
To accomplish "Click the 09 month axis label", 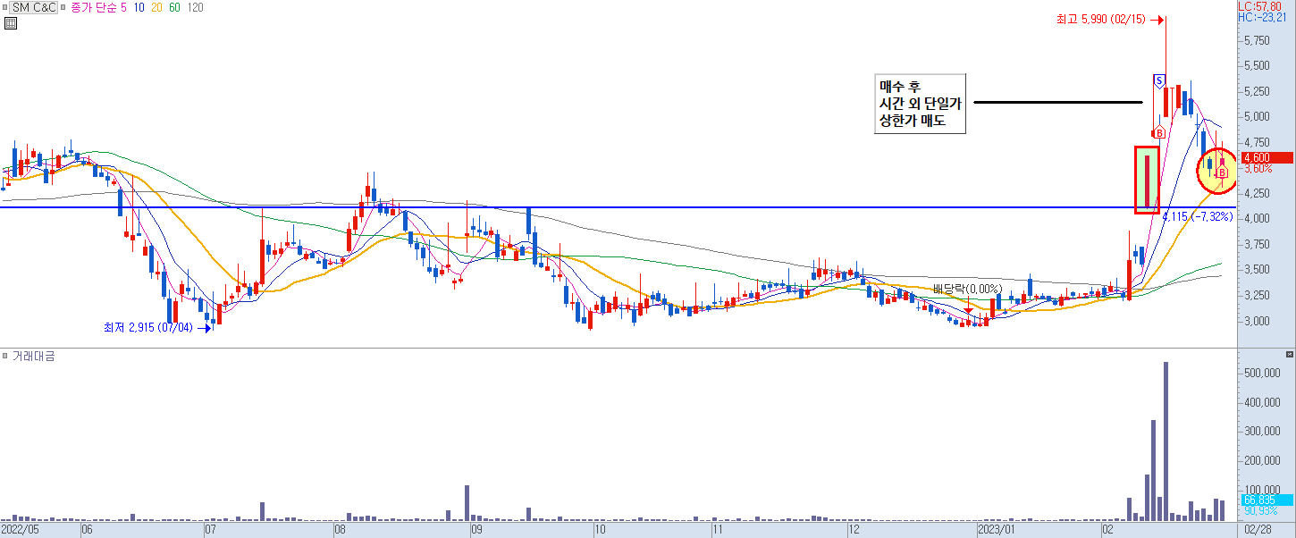I will click(476, 530).
